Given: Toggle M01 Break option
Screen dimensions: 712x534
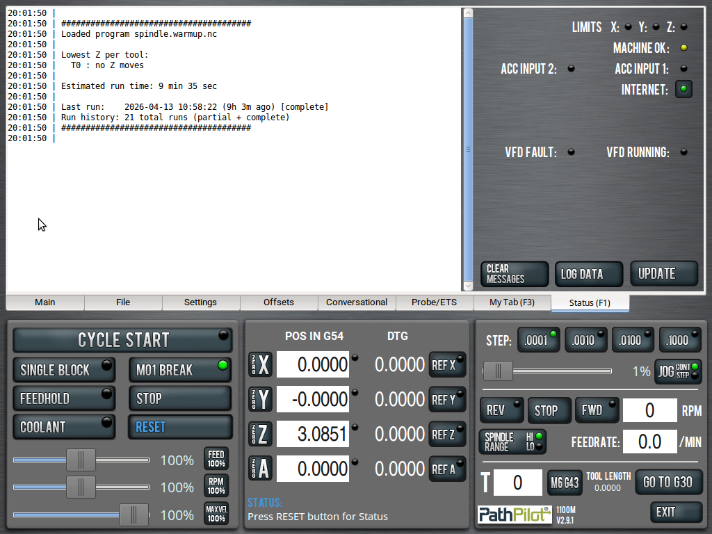Looking at the screenshot, I should click(179, 370).
